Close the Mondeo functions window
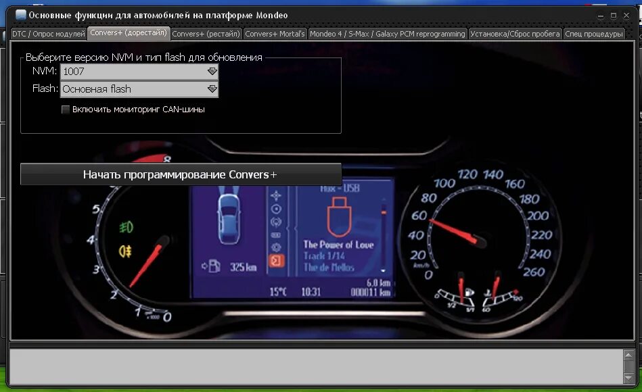This screenshot has width=642, height=392. (626, 16)
